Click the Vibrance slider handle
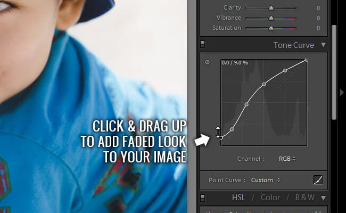 click(x=271, y=18)
